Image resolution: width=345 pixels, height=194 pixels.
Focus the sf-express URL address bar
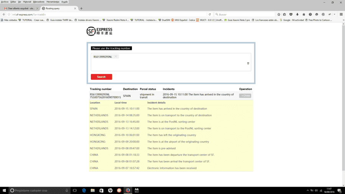109,15
